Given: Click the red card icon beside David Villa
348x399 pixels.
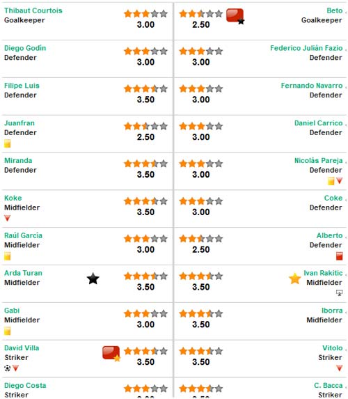Looking at the screenshot, I should tap(111, 354).
